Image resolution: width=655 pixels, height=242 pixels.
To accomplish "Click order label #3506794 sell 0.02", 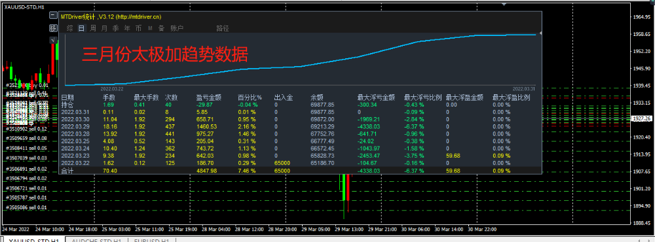I will pos(27,179).
